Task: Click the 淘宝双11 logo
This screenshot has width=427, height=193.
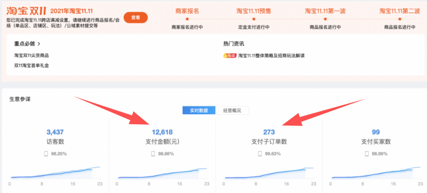Action: (x=27, y=11)
